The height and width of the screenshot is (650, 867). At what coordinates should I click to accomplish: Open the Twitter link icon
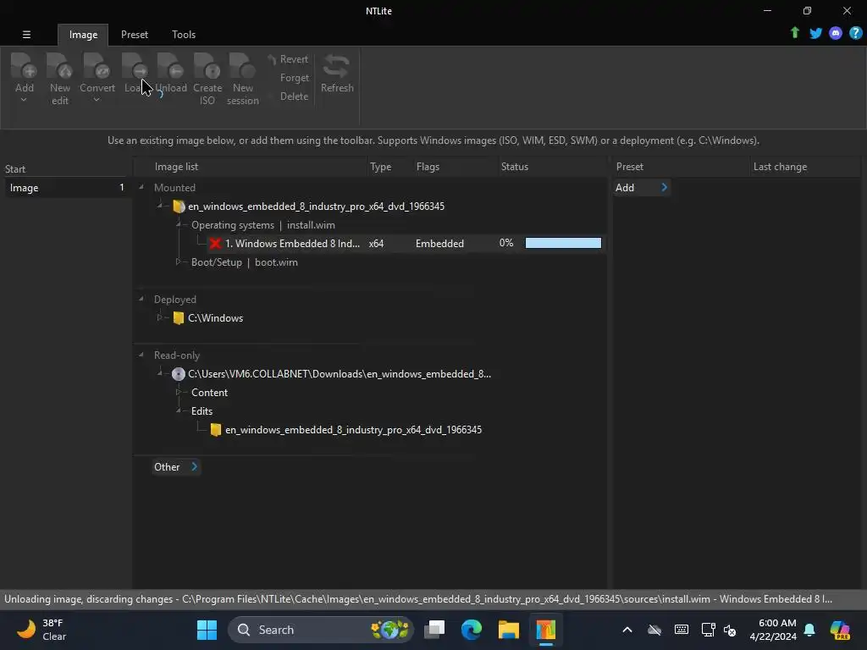point(815,33)
